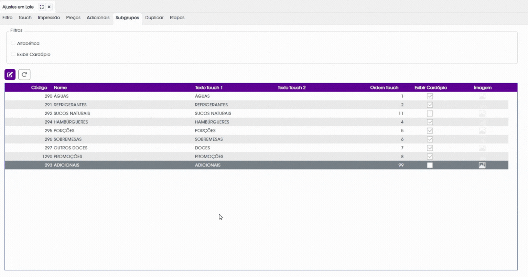
Task: Click the purple edit pencil button
Action: pyautogui.click(x=10, y=74)
